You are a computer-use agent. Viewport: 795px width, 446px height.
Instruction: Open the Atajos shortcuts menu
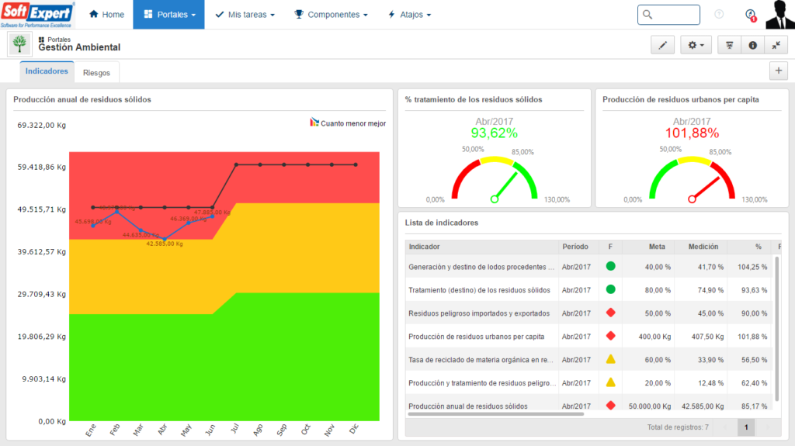[409, 15]
